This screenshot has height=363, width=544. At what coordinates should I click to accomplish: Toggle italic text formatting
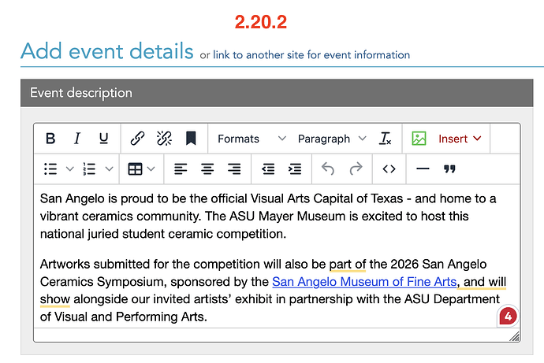pos(77,139)
